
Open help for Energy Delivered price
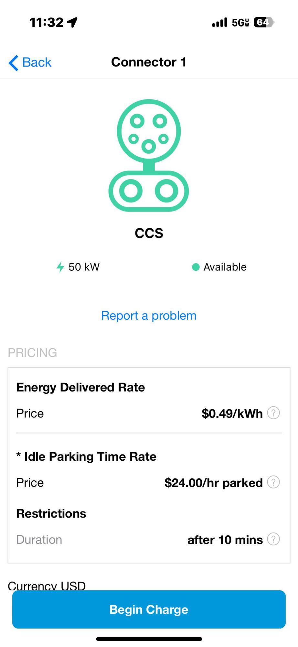pyautogui.click(x=273, y=413)
